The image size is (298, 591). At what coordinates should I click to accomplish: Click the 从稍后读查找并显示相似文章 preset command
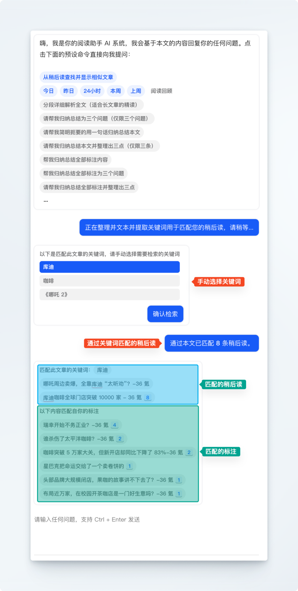78,77
